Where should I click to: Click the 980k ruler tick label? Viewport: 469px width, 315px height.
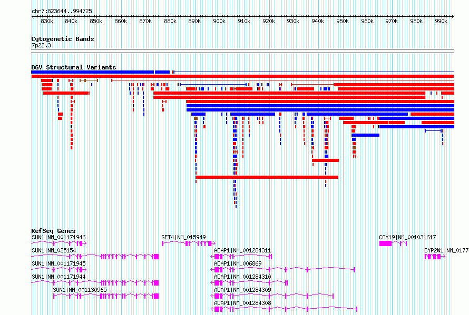pyautogui.click(x=416, y=21)
